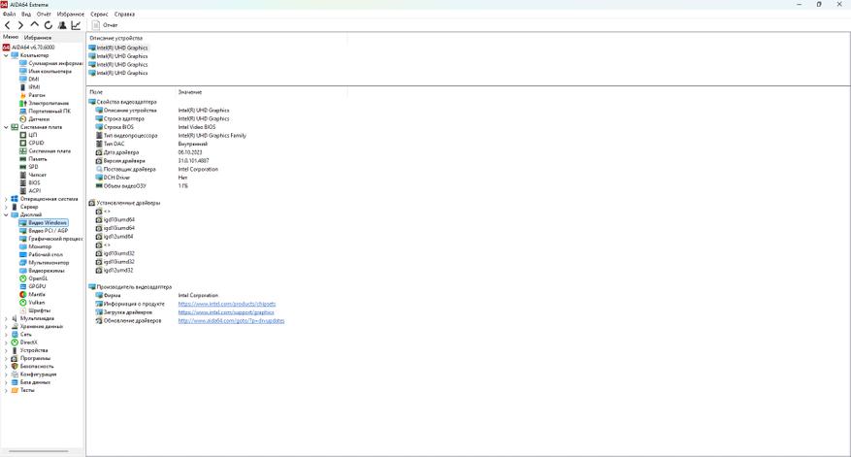
Task: Open the Справка menu
Action: (125, 15)
